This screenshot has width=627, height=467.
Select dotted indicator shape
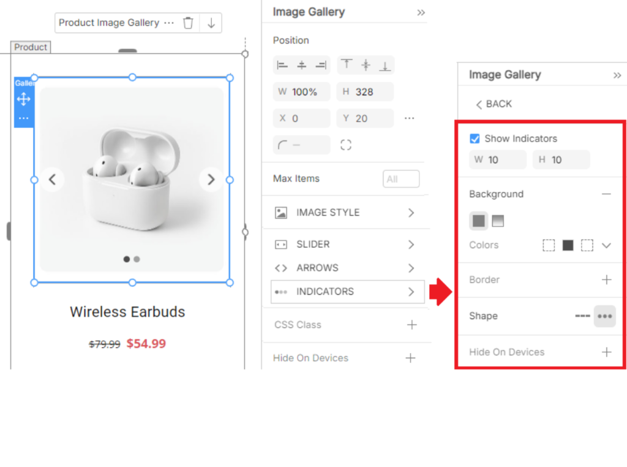point(604,316)
